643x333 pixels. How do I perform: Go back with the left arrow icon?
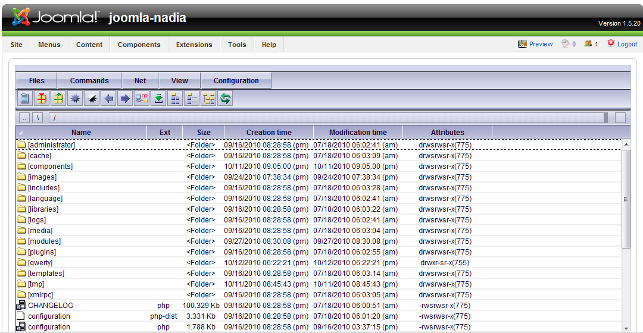click(x=109, y=99)
